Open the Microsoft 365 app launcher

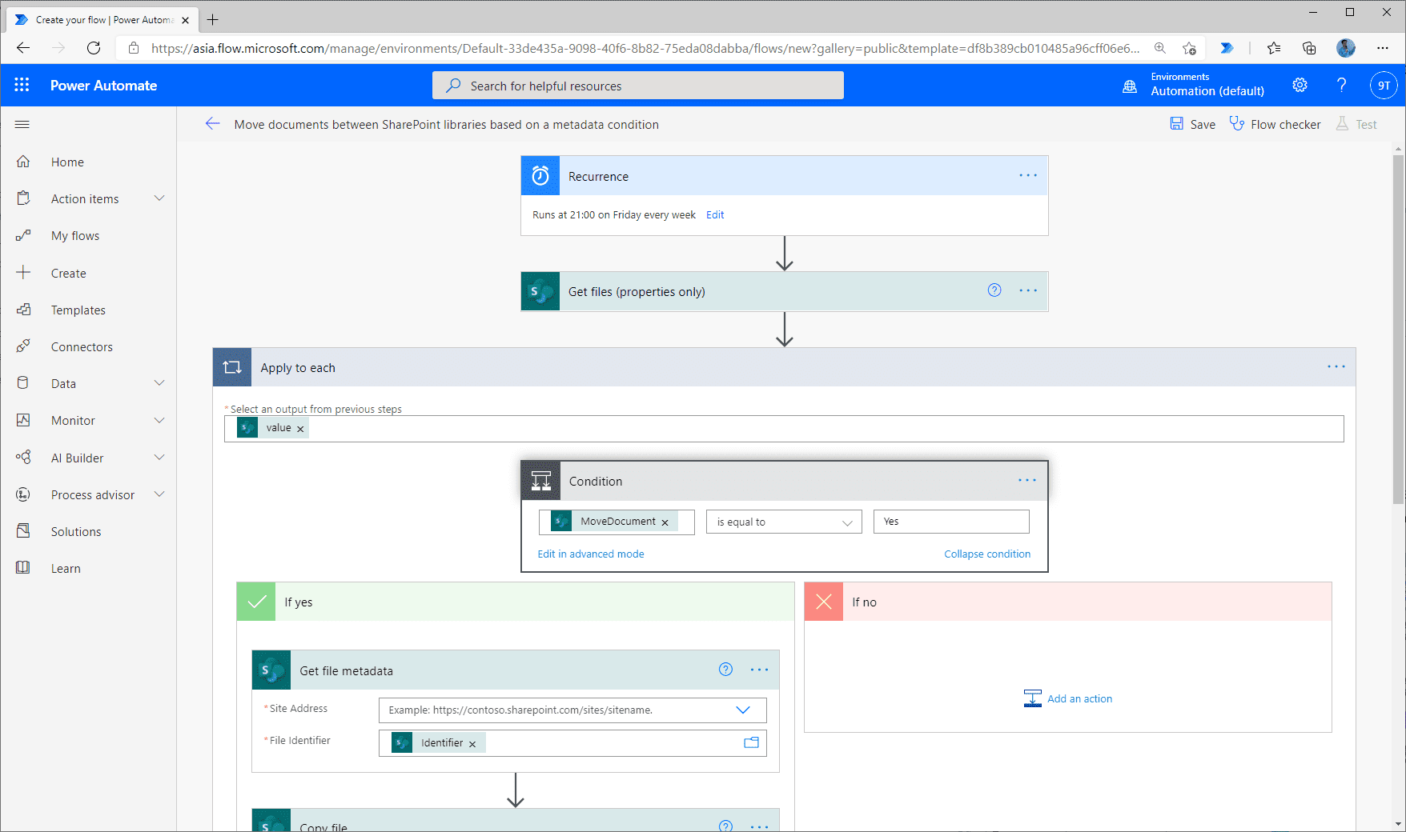pyautogui.click(x=22, y=84)
